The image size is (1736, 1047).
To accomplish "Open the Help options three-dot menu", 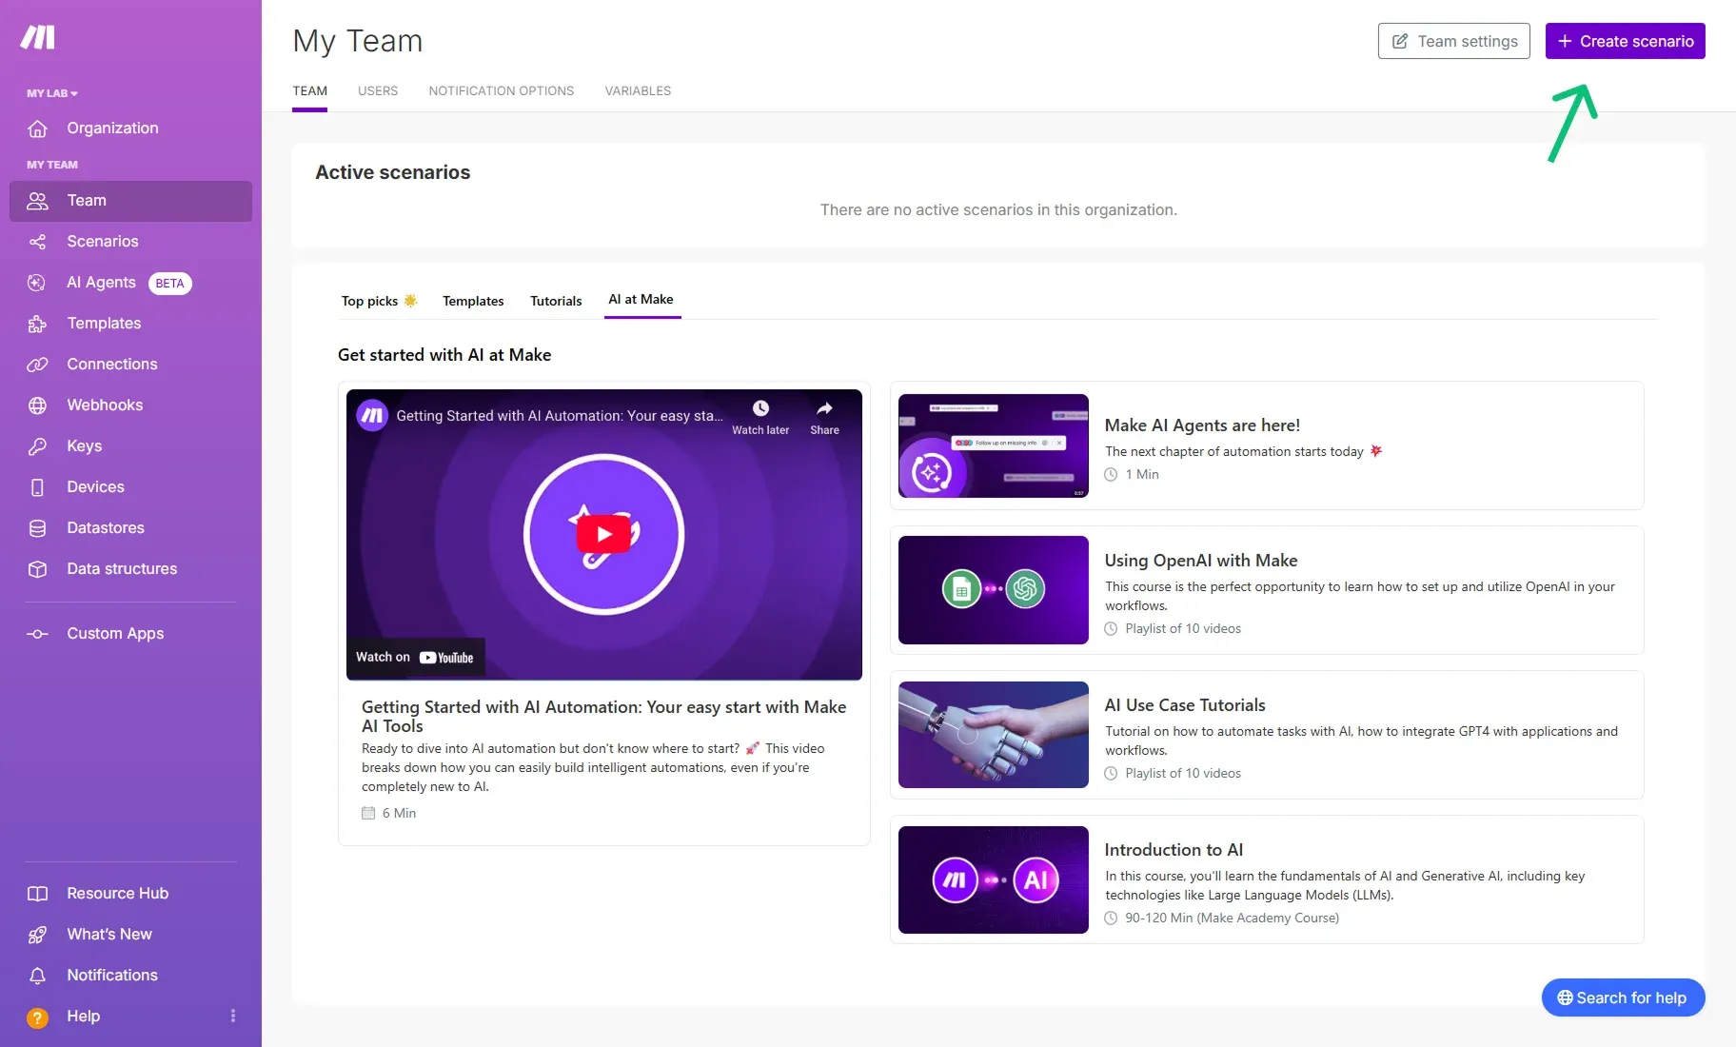I will point(233,1017).
